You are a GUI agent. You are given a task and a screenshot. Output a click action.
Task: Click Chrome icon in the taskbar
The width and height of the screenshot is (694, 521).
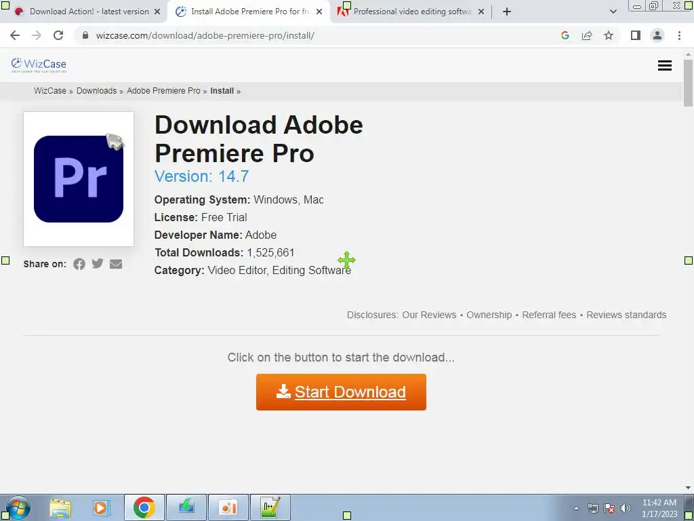pos(144,507)
